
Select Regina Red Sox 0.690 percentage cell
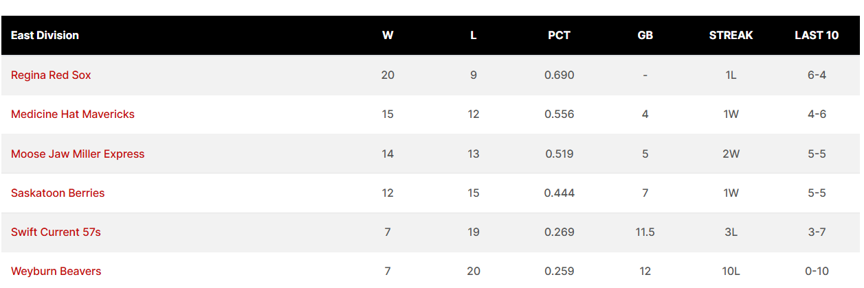(x=559, y=75)
